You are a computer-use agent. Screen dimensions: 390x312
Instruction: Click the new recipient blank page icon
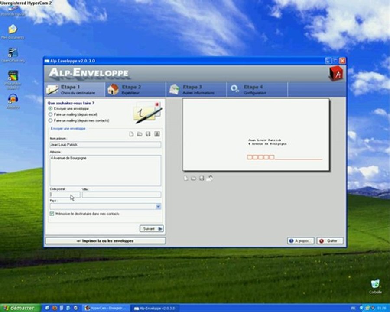tap(131, 134)
